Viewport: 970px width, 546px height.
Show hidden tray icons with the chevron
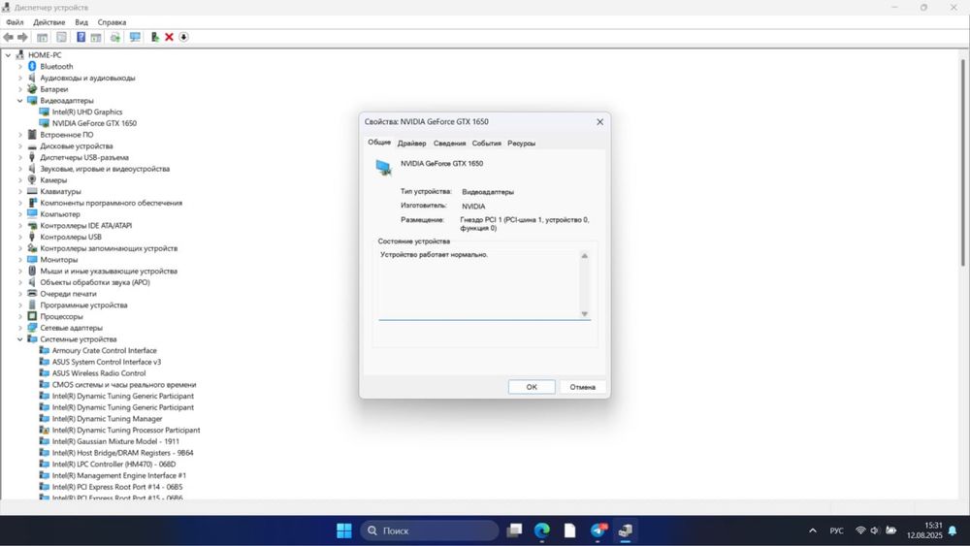813,530
